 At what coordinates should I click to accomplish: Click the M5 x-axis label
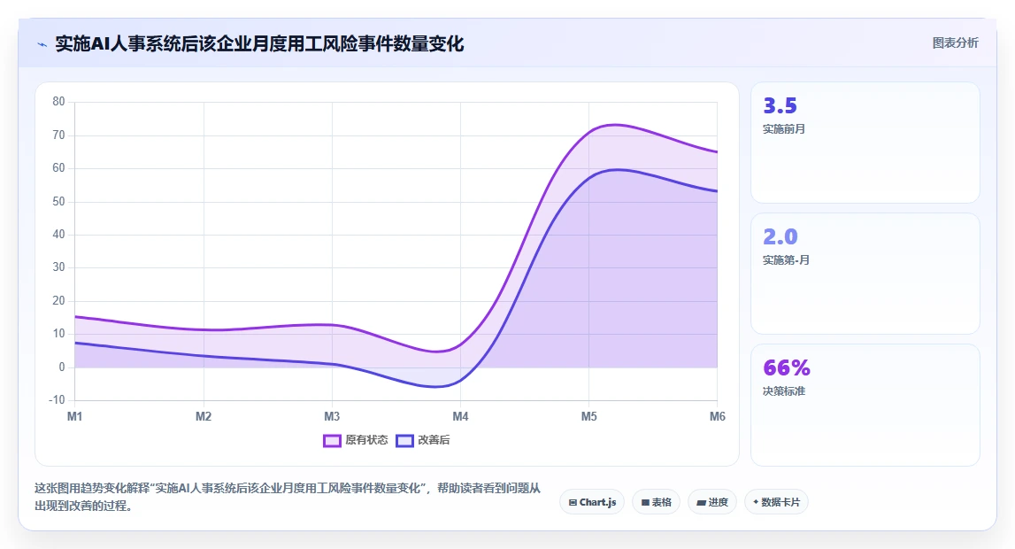(x=588, y=416)
